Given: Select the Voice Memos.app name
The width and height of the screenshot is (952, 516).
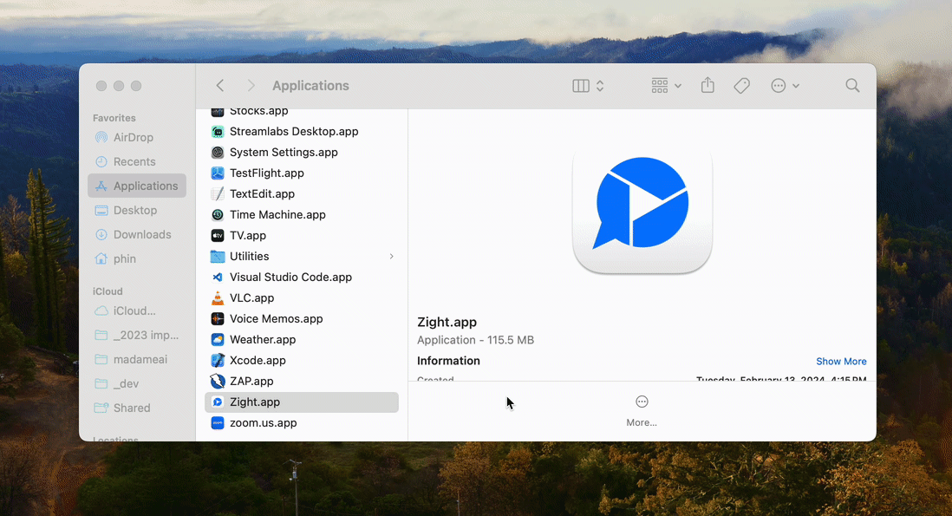Looking at the screenshot, I should [x=277, y=319].
